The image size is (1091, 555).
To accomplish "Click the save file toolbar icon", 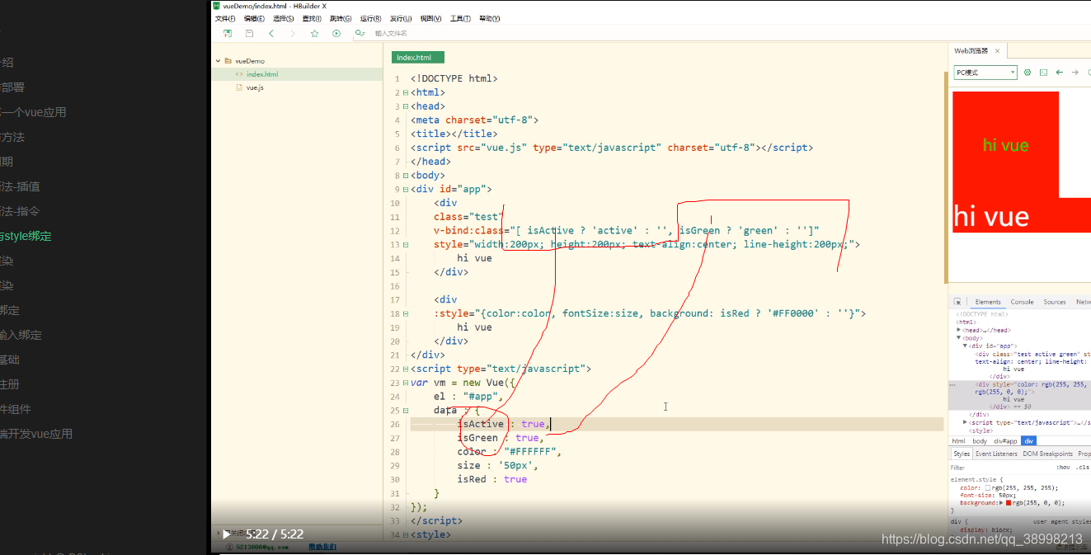I will coord(249,33).
